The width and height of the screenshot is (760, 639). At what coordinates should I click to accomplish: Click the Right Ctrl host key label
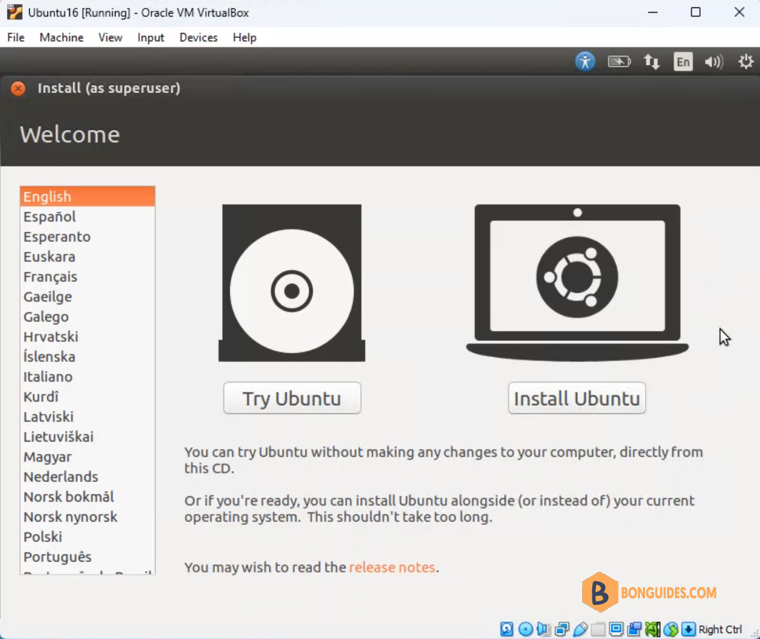[x=720, y=629]
